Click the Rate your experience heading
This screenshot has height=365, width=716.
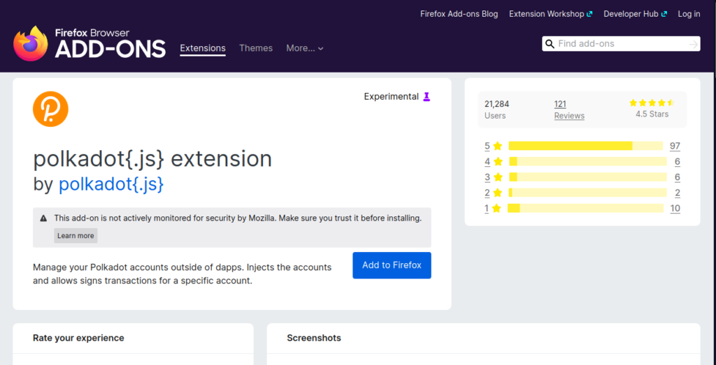click(78, 338)
